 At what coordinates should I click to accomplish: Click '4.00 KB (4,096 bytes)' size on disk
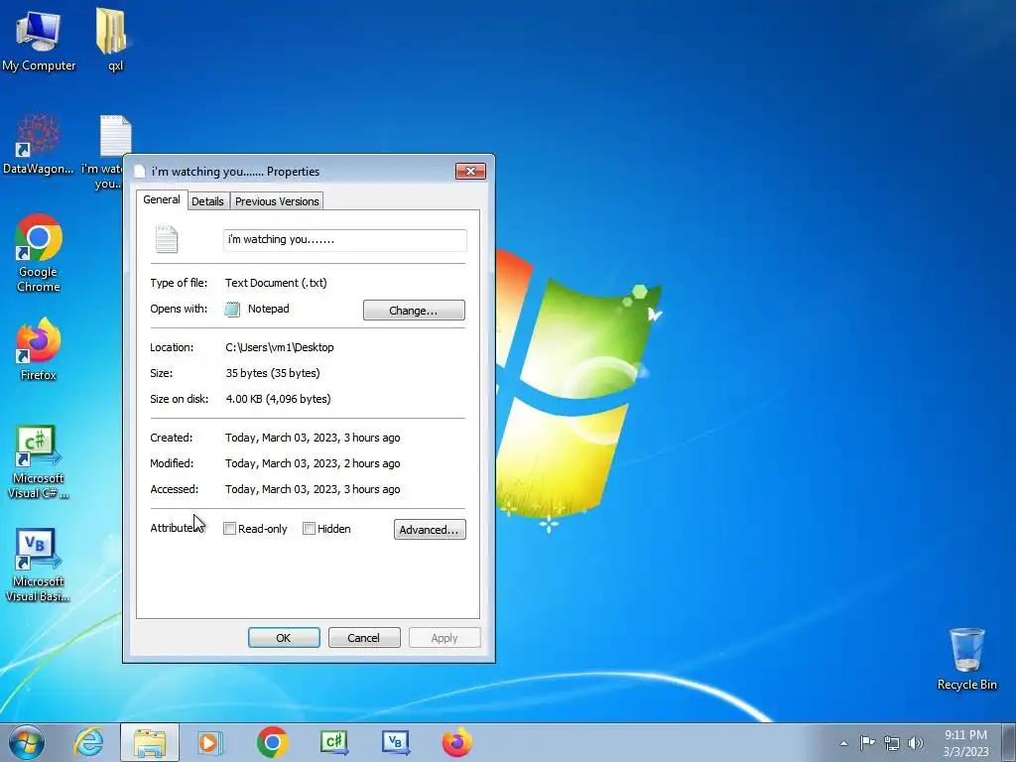point(278,399)
